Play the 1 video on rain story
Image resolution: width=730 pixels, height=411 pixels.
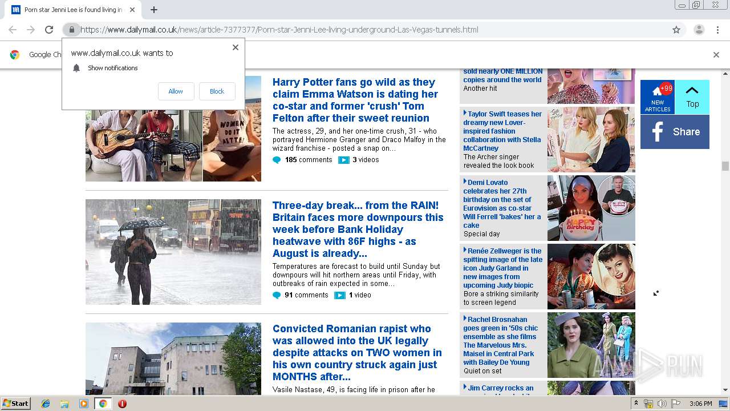(x=352, y=295)
